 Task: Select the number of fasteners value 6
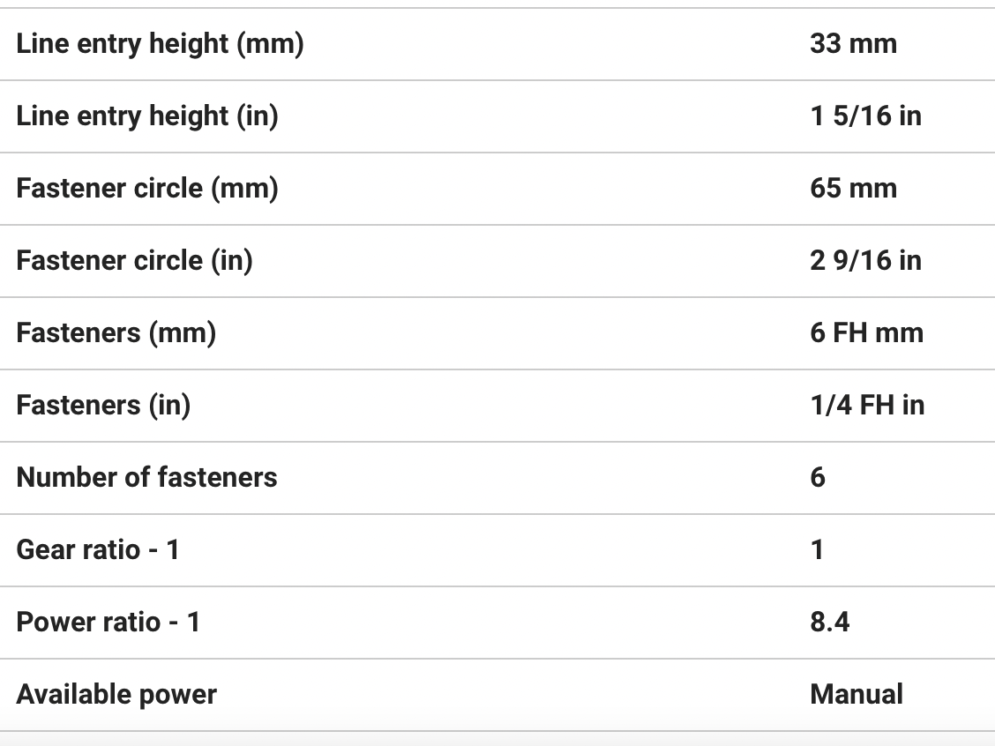point(818,477)
